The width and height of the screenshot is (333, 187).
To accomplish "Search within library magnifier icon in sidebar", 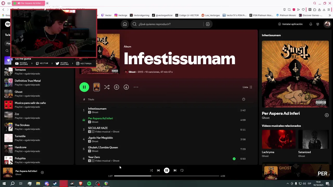I will tap(7, 51).
